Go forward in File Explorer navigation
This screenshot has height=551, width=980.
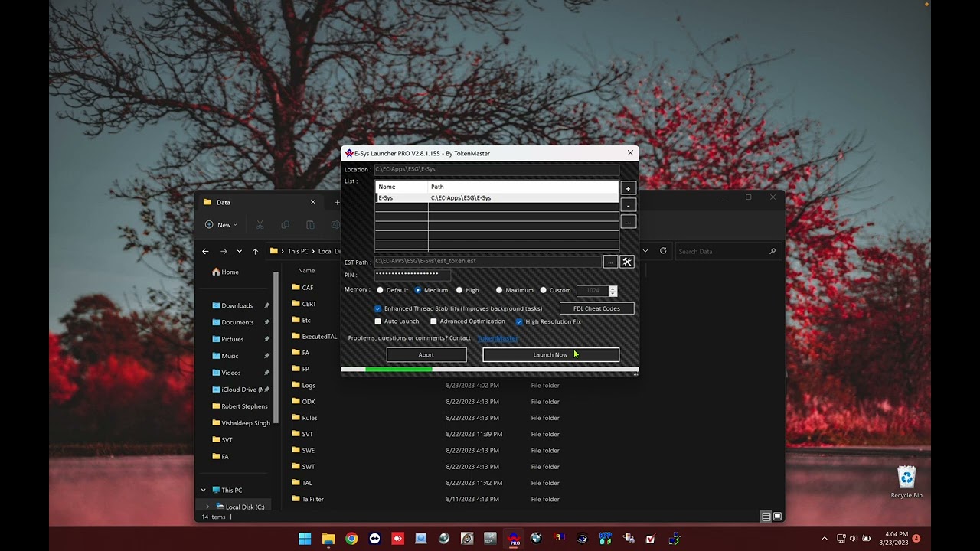pos(223,251)
